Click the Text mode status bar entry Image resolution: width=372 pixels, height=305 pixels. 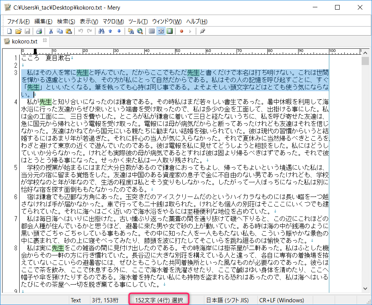pos(76,300)
